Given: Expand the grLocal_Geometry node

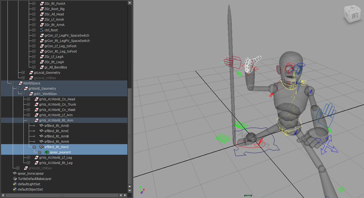Looking at the screenshot, I should (x=23, y=73).
